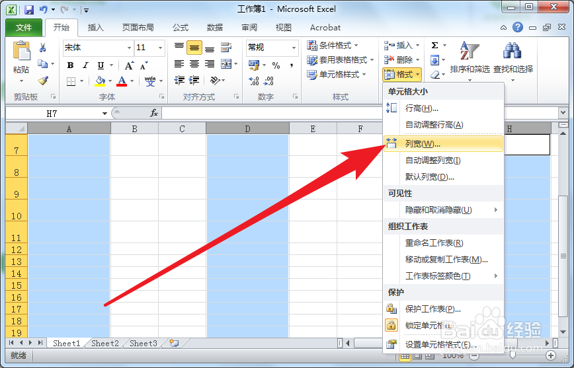574x368 pixels.
Task: Click the Save icon in quick access toolbar
Action: pos(28,9)
